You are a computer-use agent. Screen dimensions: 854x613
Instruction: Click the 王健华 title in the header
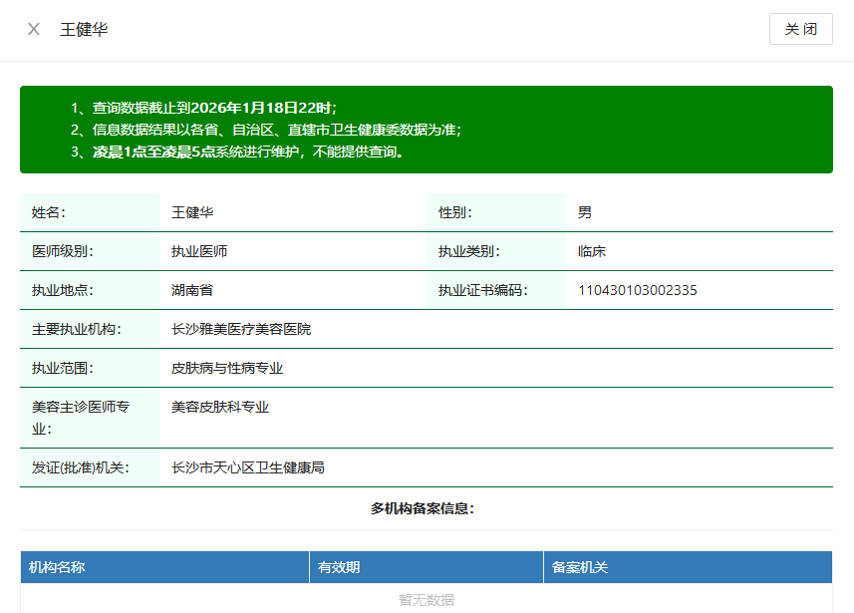tap(84, 29)
